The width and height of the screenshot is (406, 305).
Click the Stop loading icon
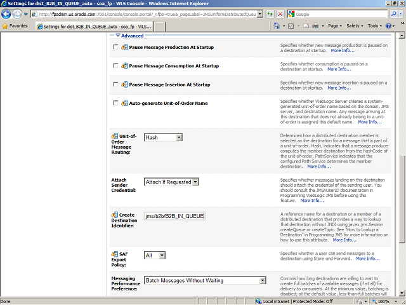pyautogui.click(x=280, y=14)
